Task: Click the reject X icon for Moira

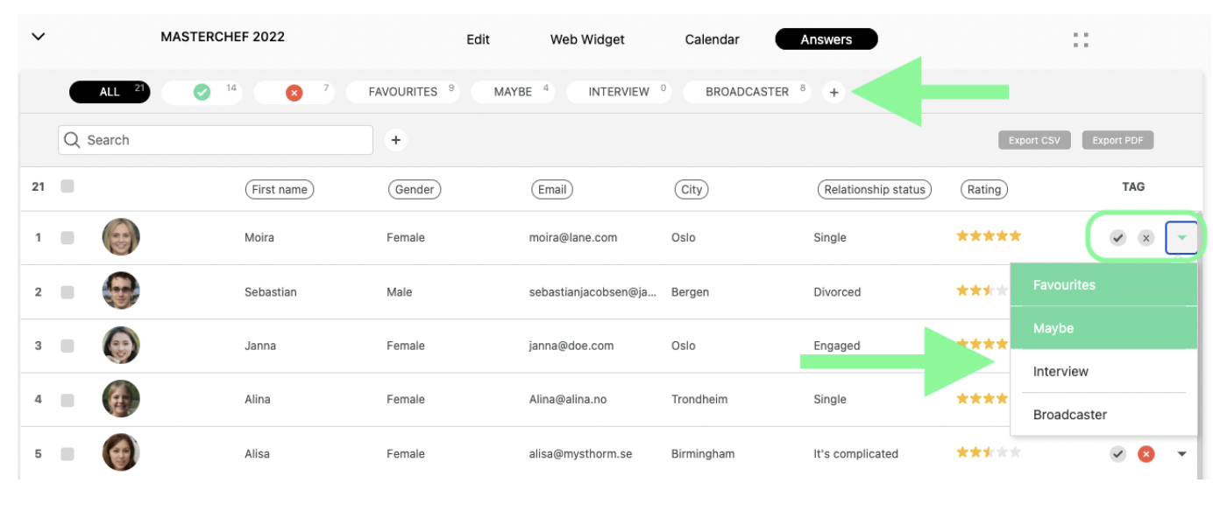Action: click(x=1146, y=238)
